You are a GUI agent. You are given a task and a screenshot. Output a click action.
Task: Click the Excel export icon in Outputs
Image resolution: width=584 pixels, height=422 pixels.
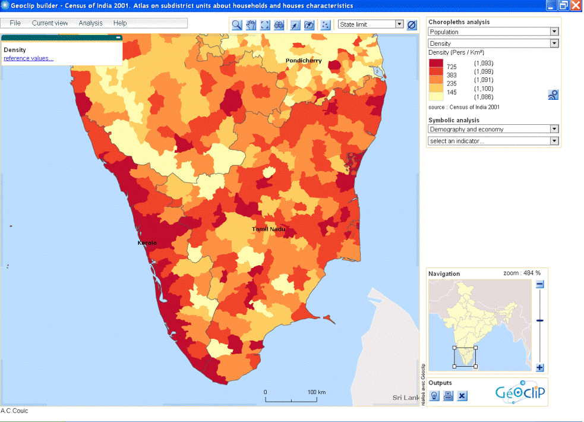462,396
